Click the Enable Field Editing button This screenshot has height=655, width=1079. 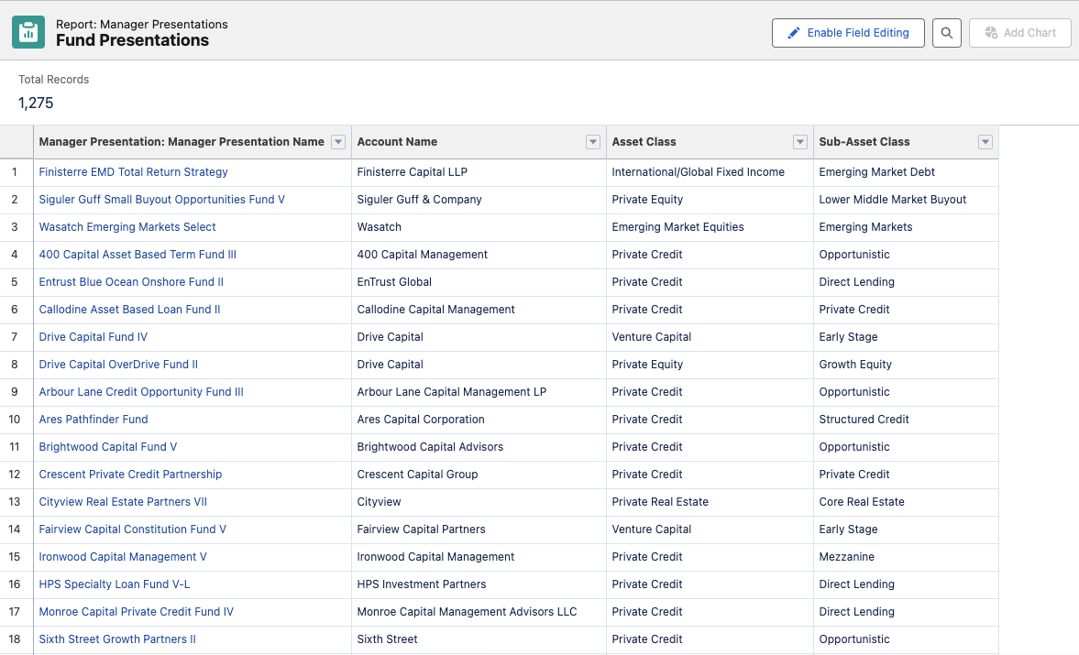pyautogui.click(x=848, y=33)
